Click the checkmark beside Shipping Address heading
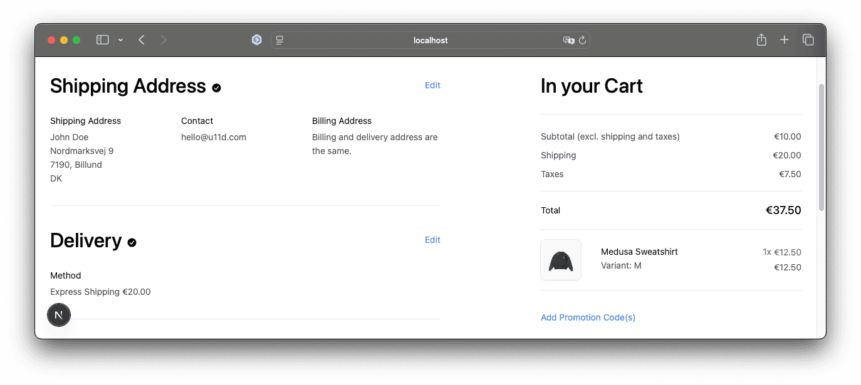Image resolution: width=861 pixels, height=385 pixels. 216,88
